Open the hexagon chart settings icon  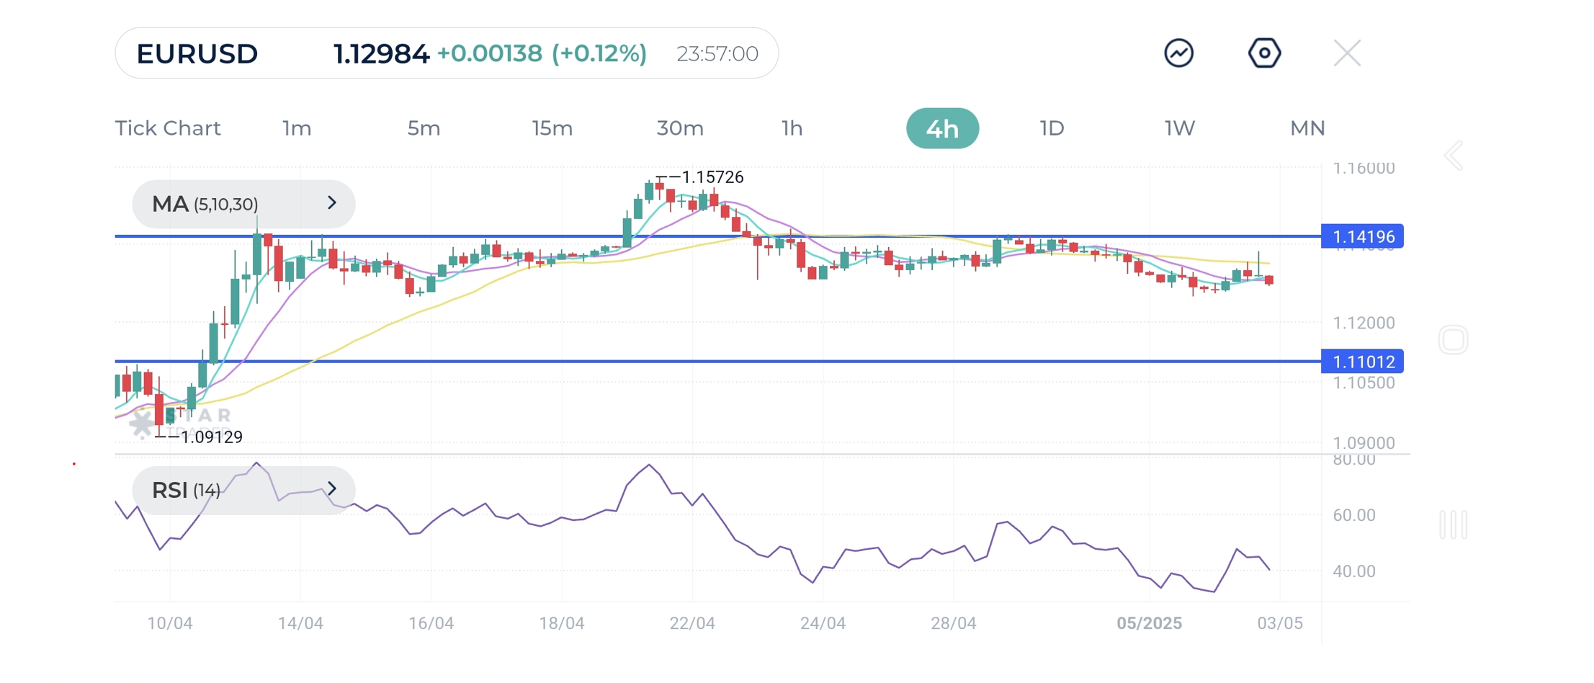[1264, 53]
